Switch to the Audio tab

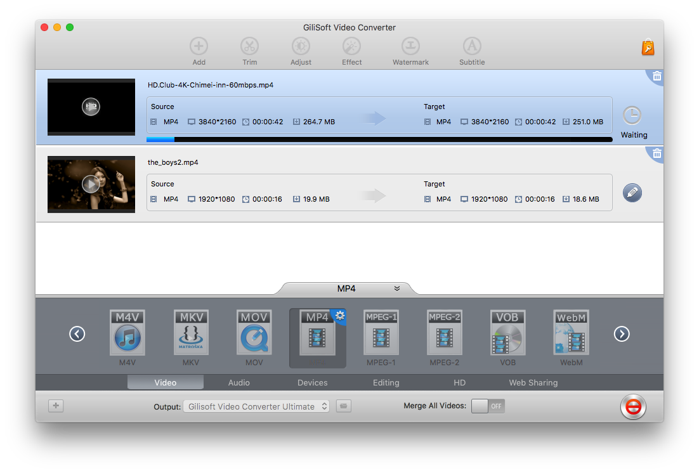pyautogui.click(x=239, y=382)
